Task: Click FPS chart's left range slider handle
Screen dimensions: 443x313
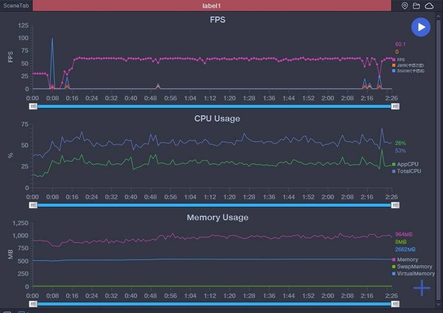Action: (x=33, y=106)
